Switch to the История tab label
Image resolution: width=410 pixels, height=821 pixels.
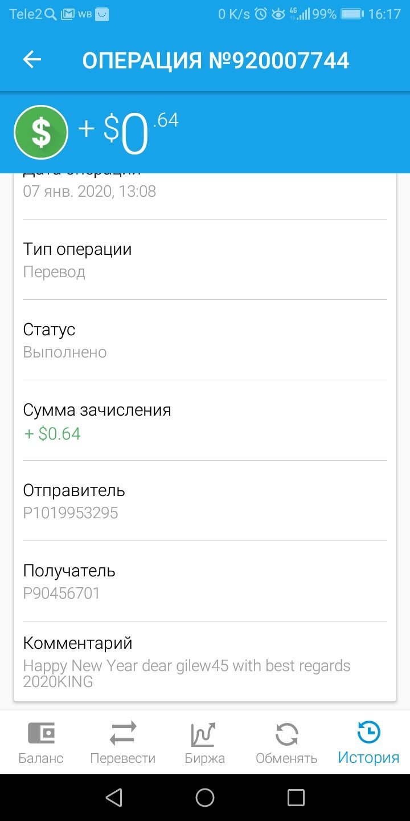368,758
